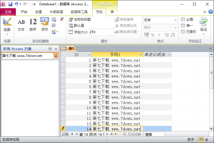Click the Save icon in quick access toolbar
Viewport: 214px width, 143px height.
click(x=10, y=4)
